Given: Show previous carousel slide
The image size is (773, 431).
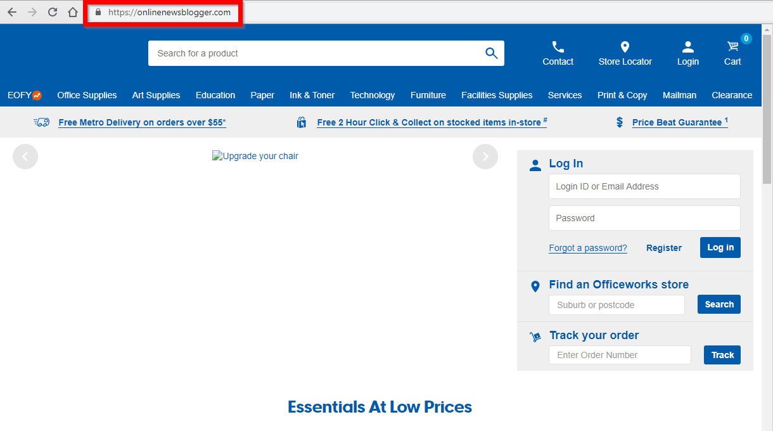Looking at the screenshot, I should click(25, 157).
